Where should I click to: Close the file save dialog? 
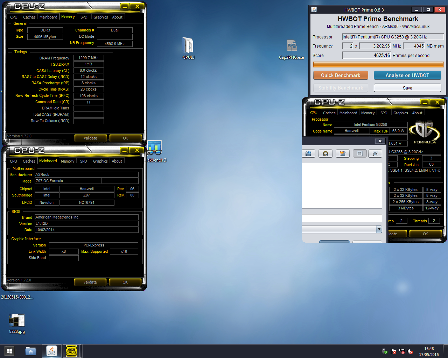coord(380,141)
